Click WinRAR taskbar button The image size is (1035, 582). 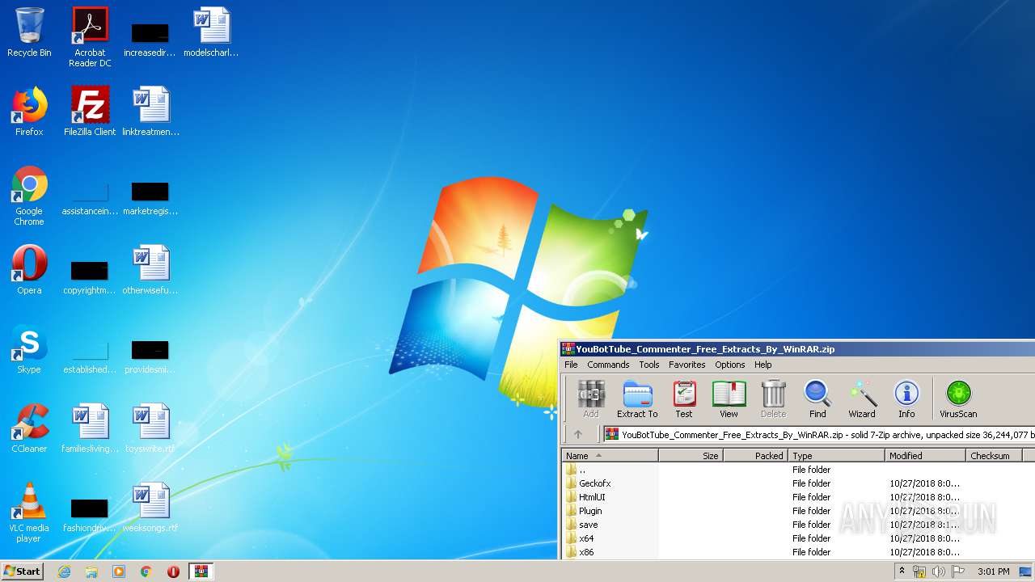pos(201,571)
